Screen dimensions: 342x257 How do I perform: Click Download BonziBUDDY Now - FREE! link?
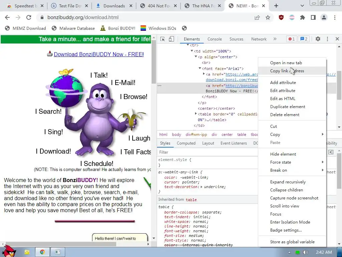pos(99,54)
